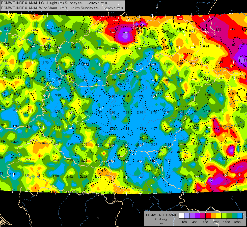Click the wind shear value 6.28
This screenshot has width=247, height=227.
(x=86, y=48)
